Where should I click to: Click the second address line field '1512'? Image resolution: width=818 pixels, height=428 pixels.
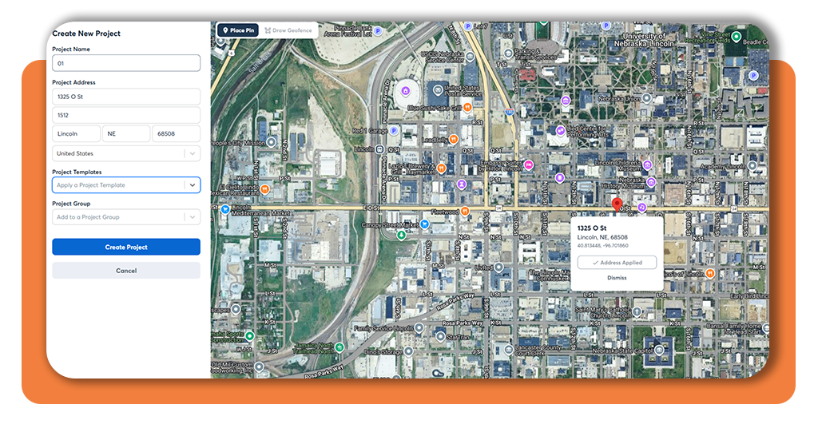tap(126, 115)
